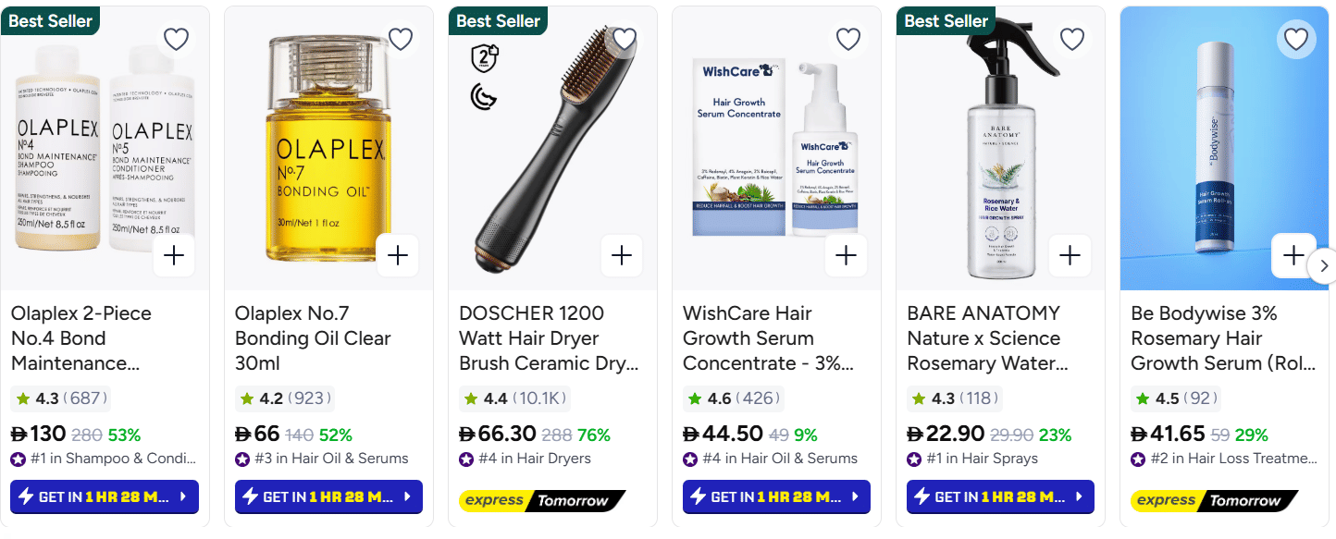
Task: Heart the Be Bodywise Rosemary Serum
Action: coord(1295,39)
